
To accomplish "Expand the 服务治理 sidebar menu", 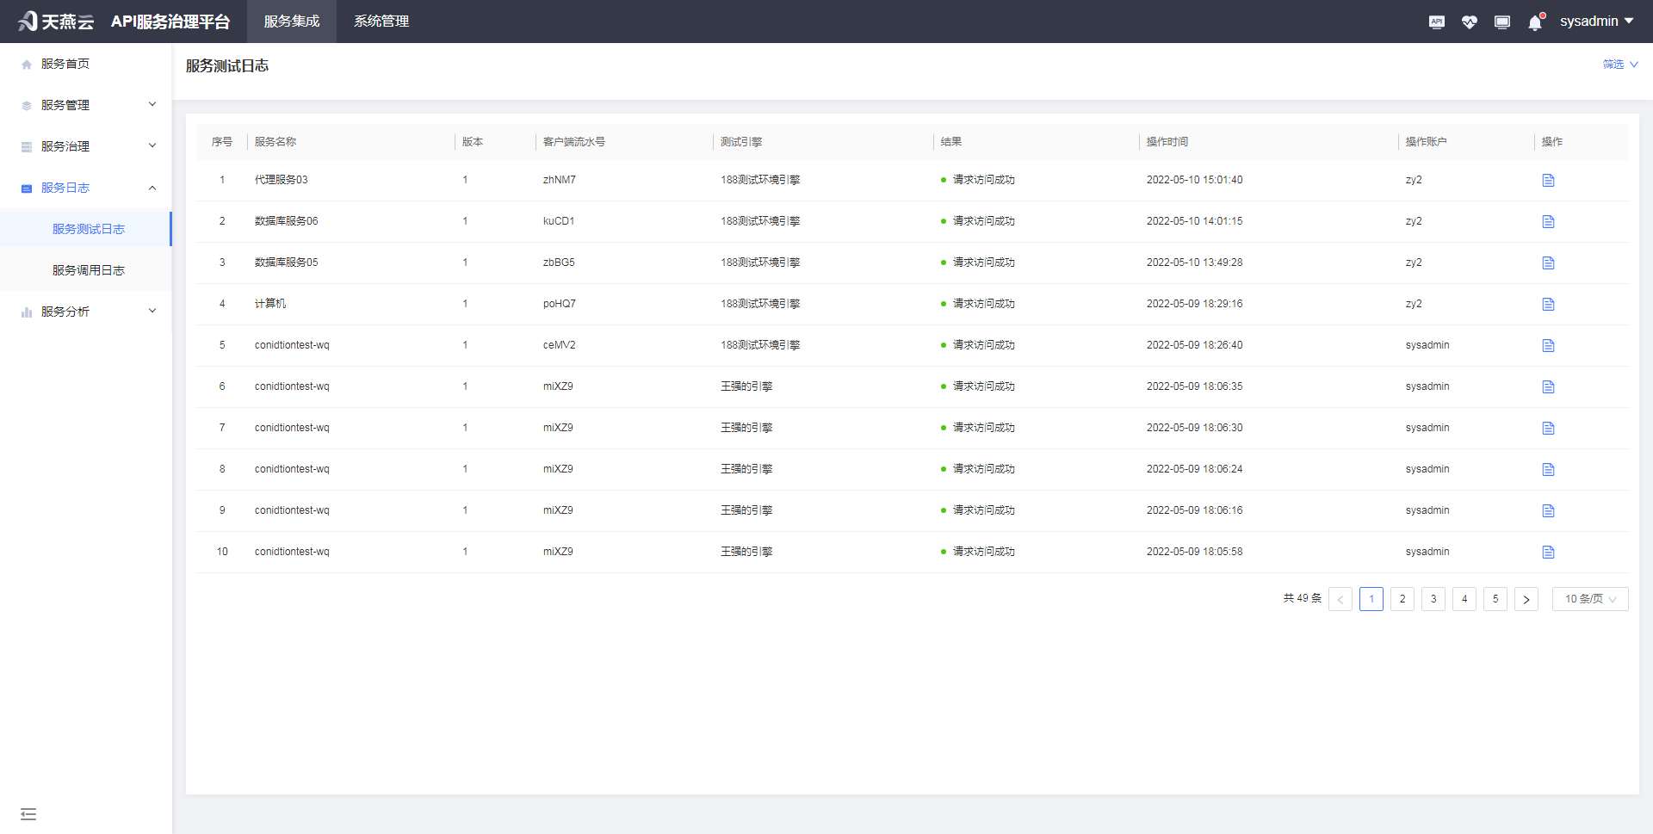I will pos(86,145).
